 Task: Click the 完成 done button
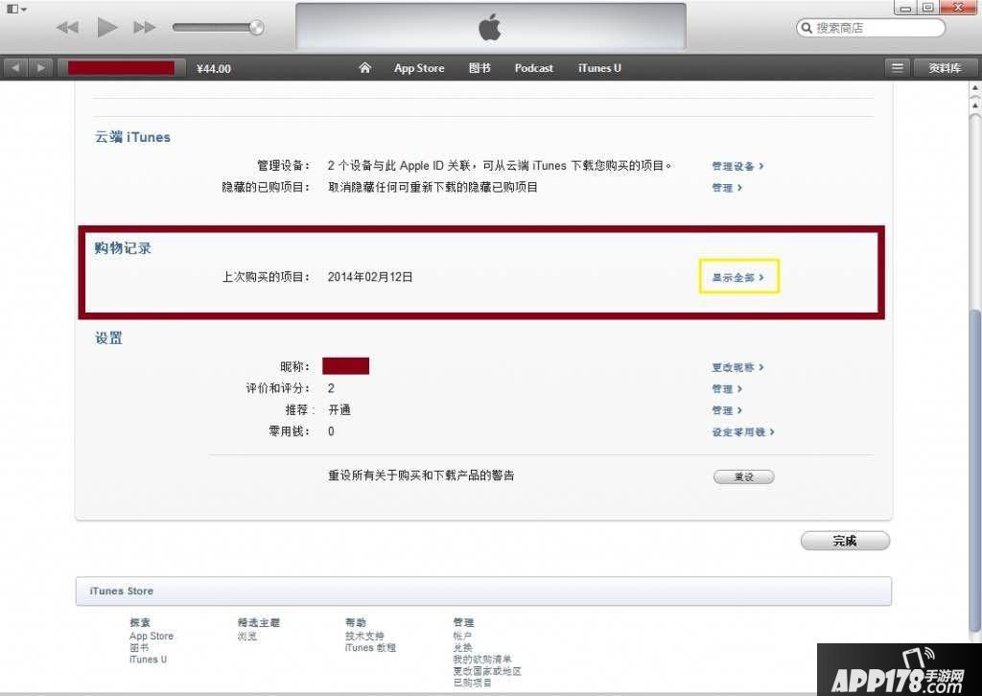pos(845,541)
